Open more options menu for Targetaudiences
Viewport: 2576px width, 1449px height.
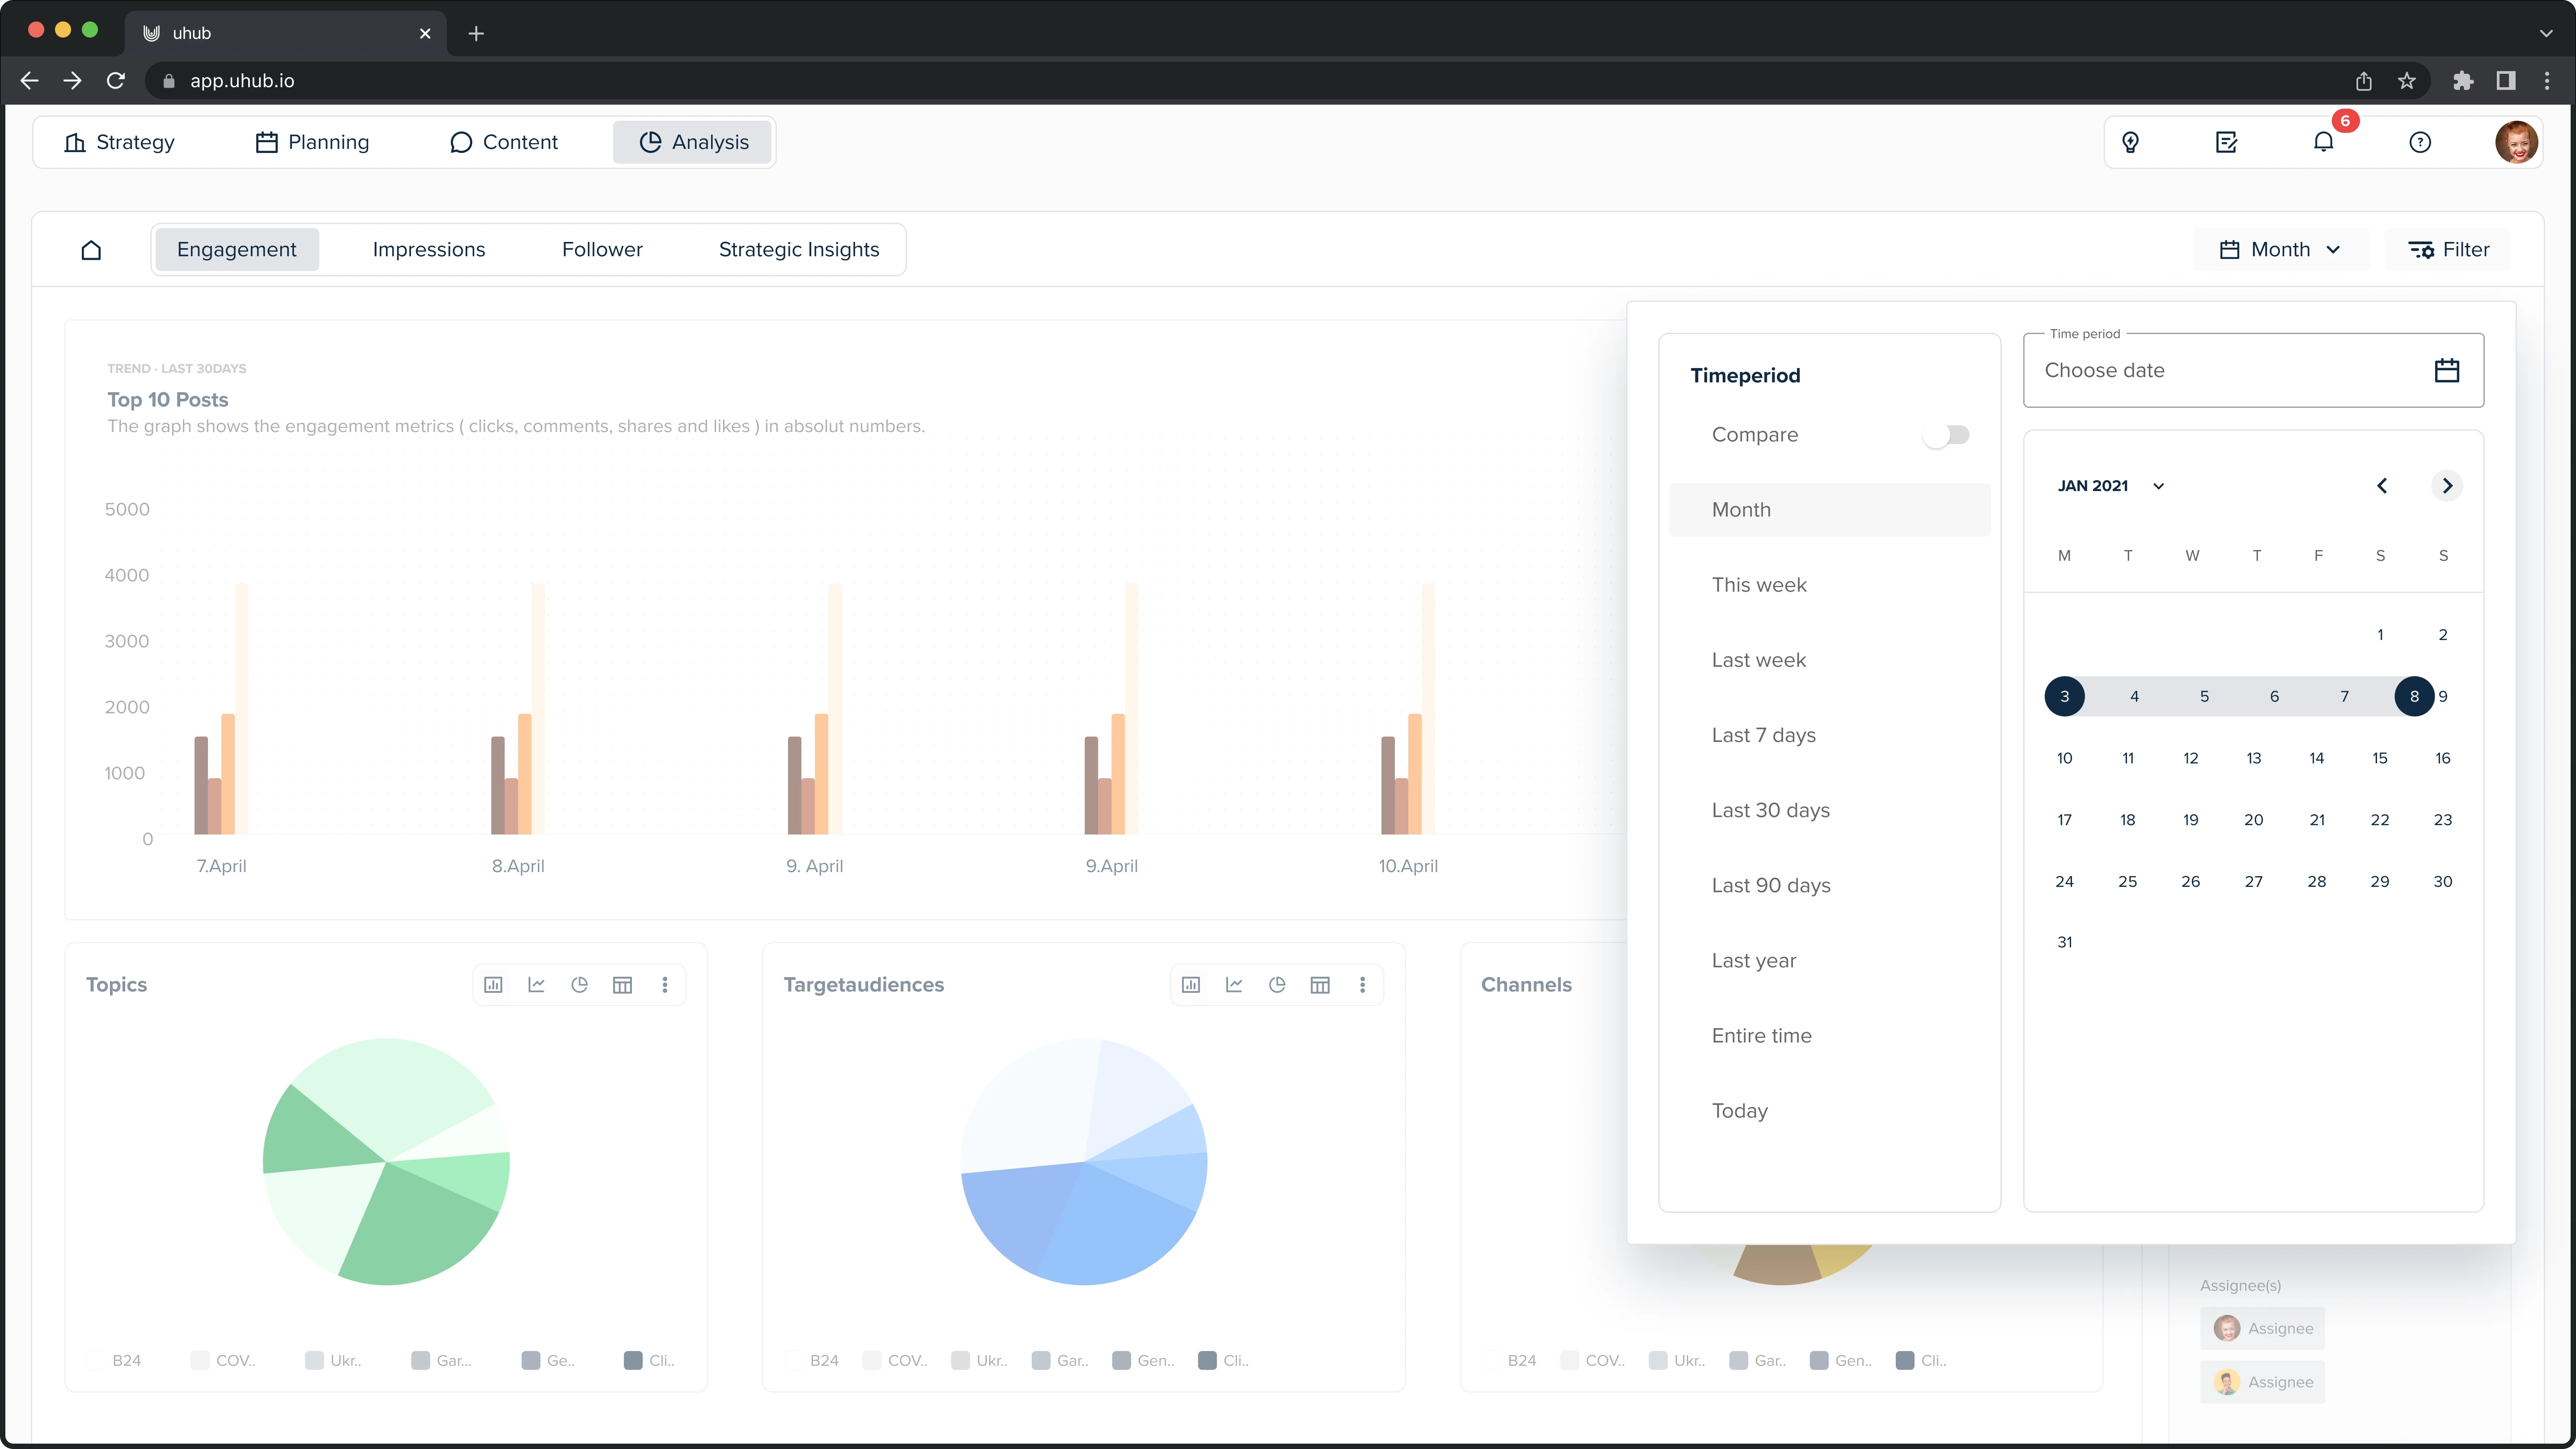point(1362,985)
